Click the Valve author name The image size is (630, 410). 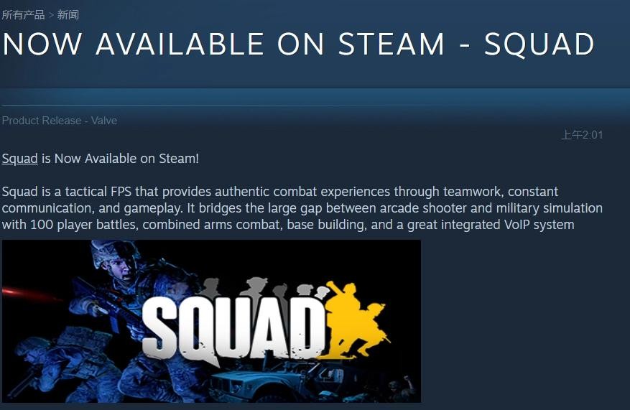104,121
